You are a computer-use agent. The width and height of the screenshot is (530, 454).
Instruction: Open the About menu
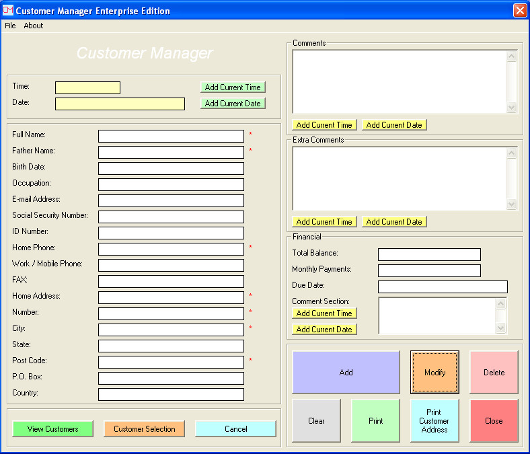pos(33,26)
